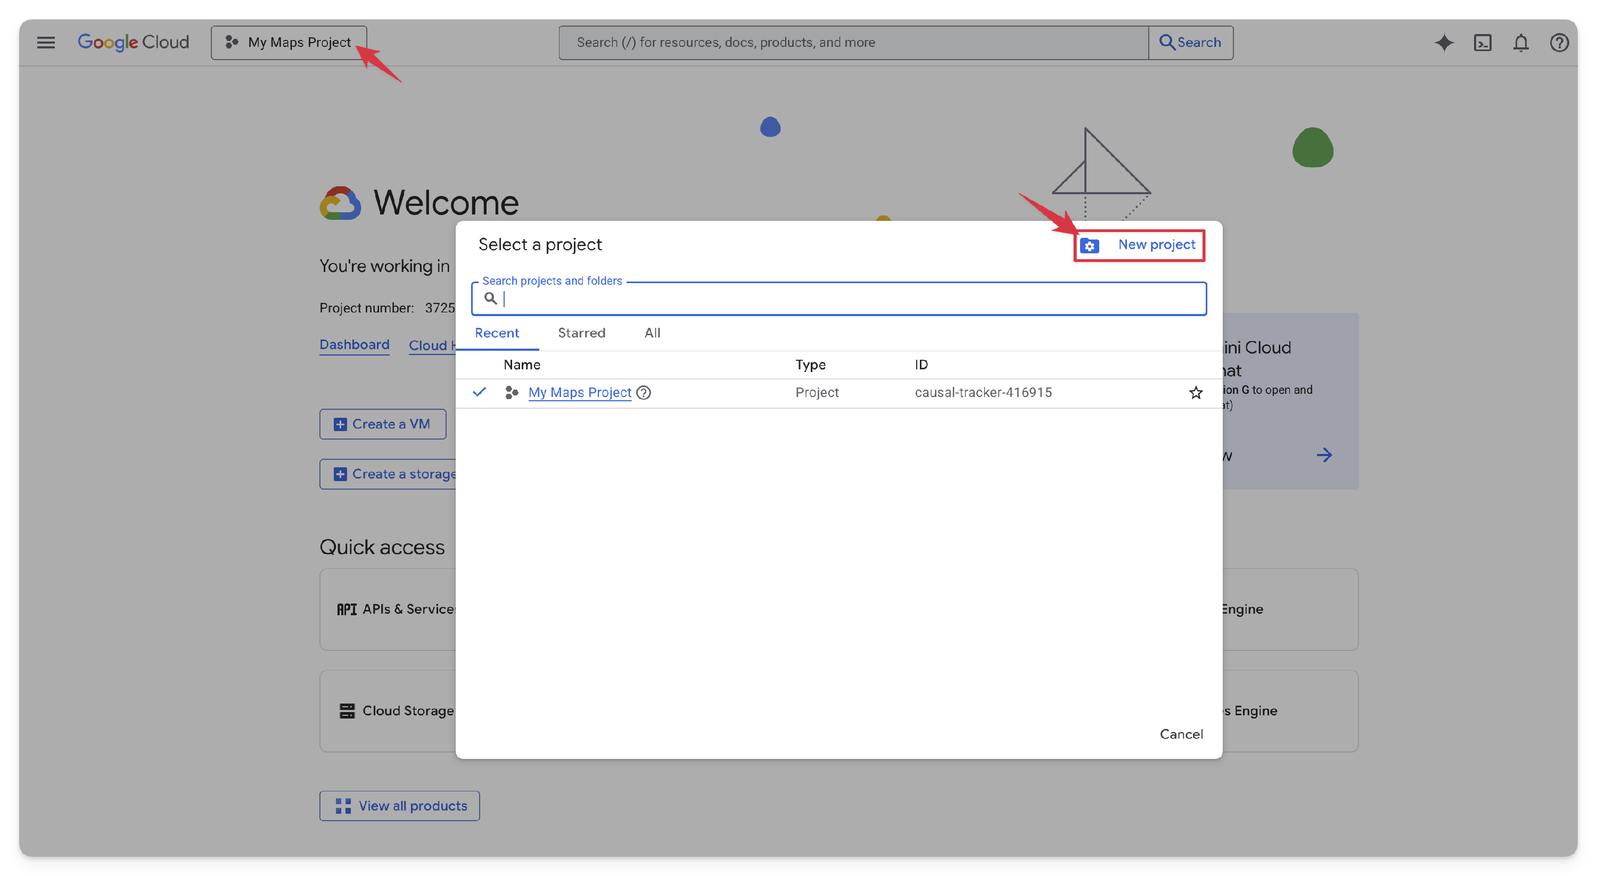Image resolution: width=1597 pixels, height=876 pixels.
Task: Open the My Maps Project link
Action: tap(579, 392)
